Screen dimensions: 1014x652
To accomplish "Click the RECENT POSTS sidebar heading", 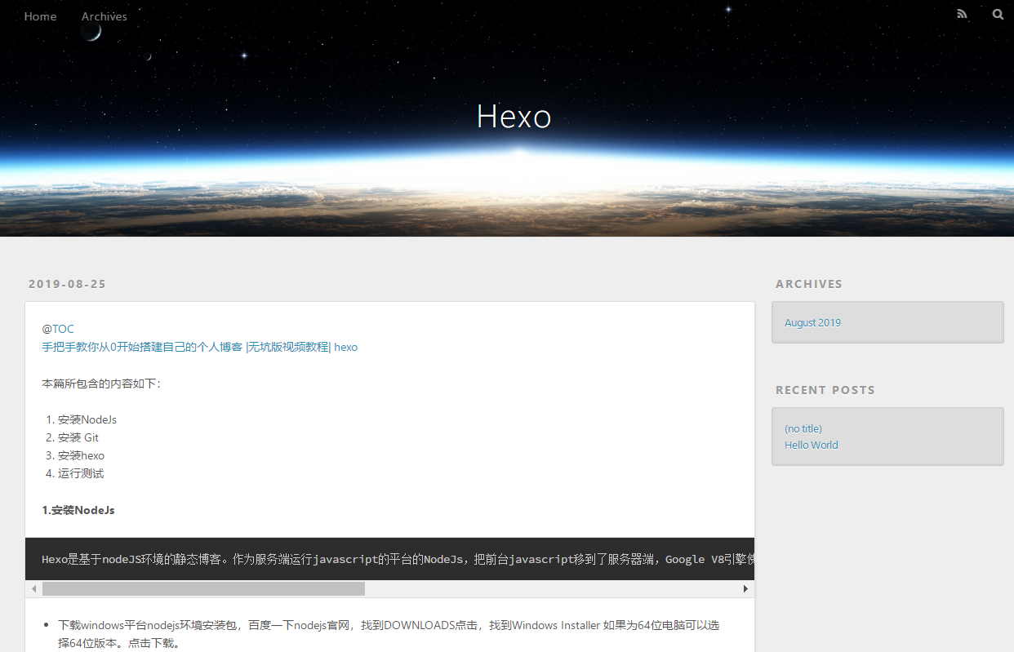I will tap(825, 390).
